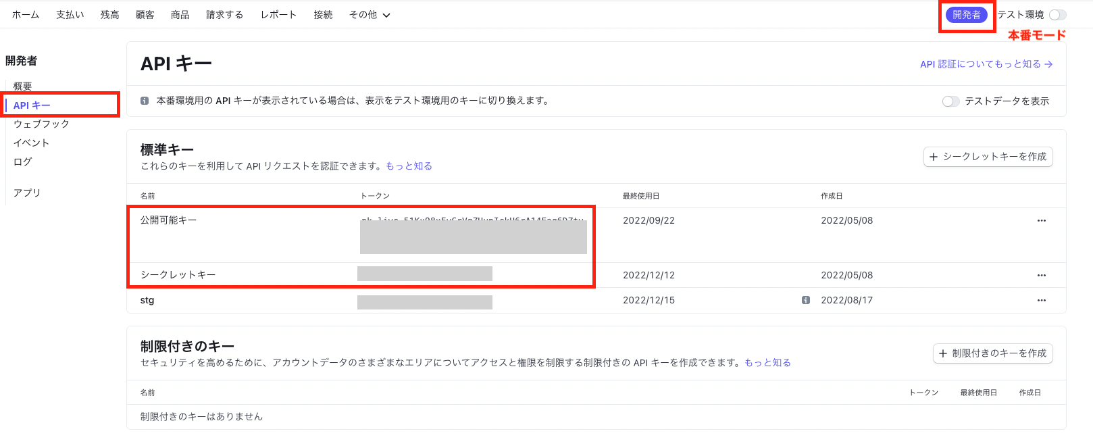1093x448 pixels.
Task: Go to the 支払い tab
Action: pos(70,15)
